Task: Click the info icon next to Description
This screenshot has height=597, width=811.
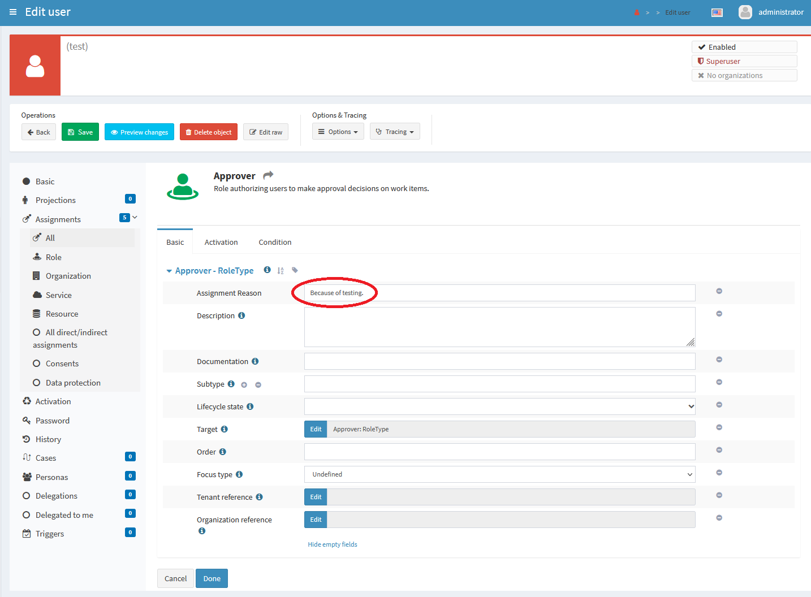Action: coord(241,315)
